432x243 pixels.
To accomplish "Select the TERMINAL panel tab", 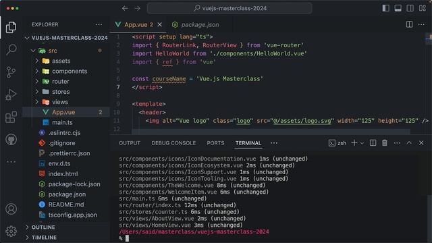I will click(x=248, y=143).
